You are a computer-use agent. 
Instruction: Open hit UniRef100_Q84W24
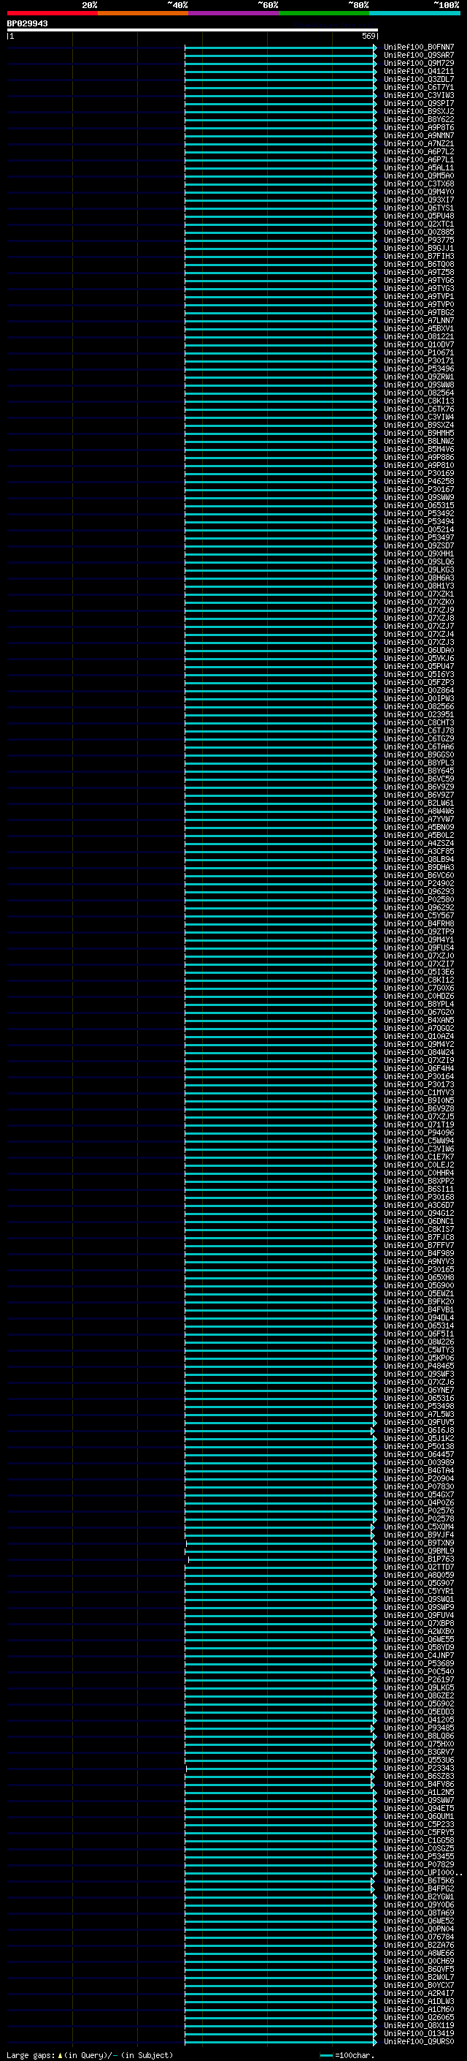(x=418, y=1052)
